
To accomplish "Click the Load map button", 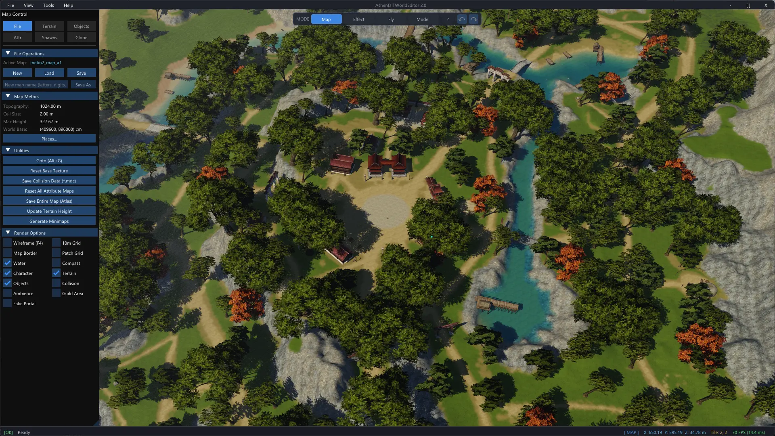I will (x=49, y=73).
